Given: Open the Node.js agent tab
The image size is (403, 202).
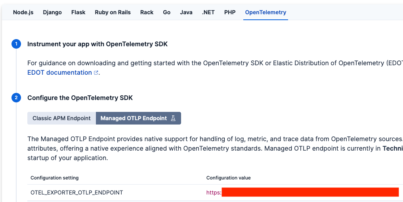Looking at the screenshot, I should click(x=23, y=12).
